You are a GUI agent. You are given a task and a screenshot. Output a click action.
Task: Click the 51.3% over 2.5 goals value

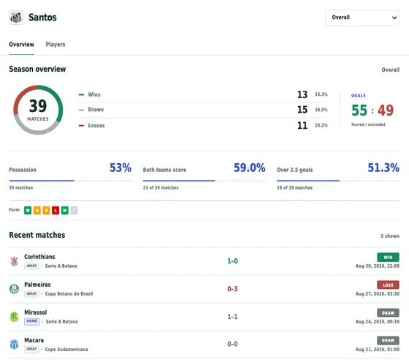[383, 168]
